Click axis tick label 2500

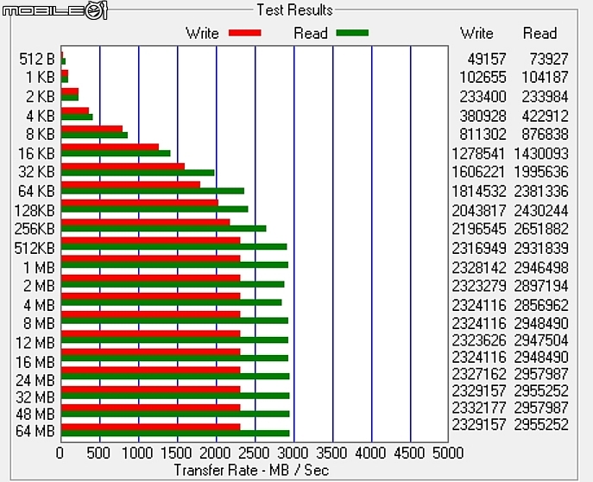pyautogui.click(x=254, y=453)
